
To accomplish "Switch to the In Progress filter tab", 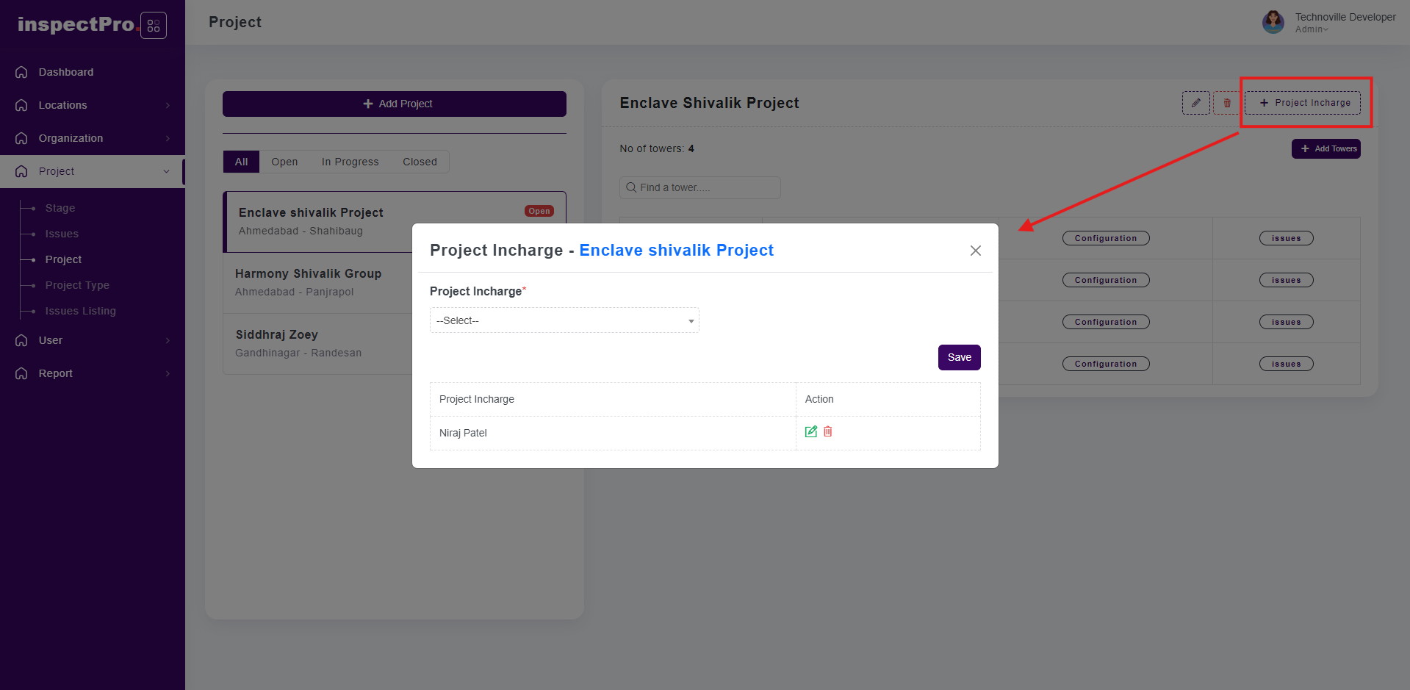I will (x=350, y=162).
